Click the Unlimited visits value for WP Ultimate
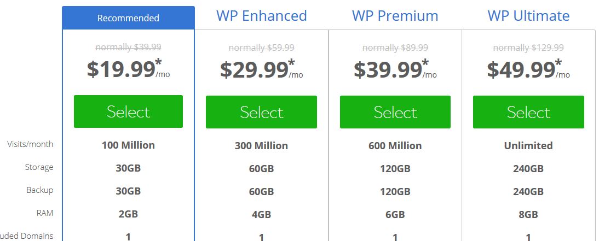 (x=528, y=146)
